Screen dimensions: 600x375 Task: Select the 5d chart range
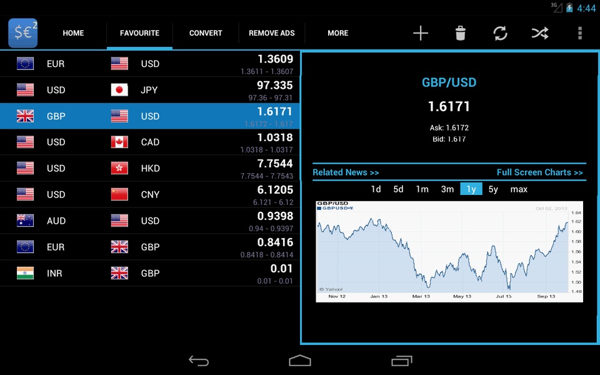coord(398,189)
